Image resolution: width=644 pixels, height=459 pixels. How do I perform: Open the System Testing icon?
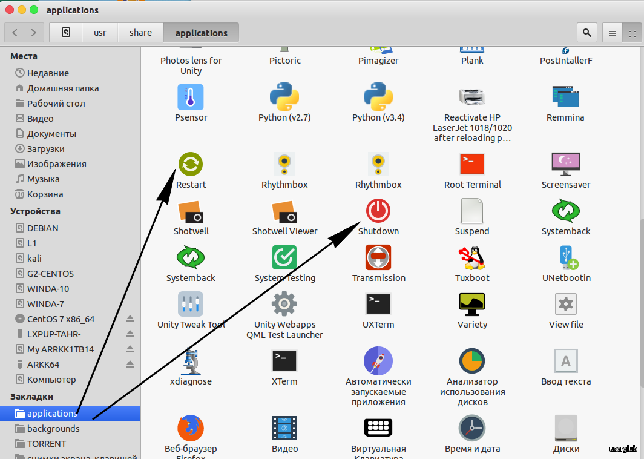pyautogui.click(x=284, y=257)
